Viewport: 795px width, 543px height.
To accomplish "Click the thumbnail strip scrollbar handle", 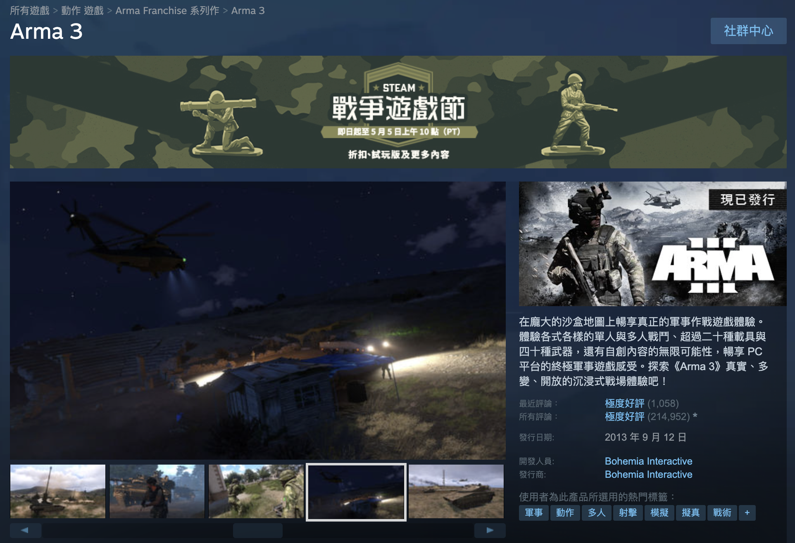I will click(x=258, y=530).
